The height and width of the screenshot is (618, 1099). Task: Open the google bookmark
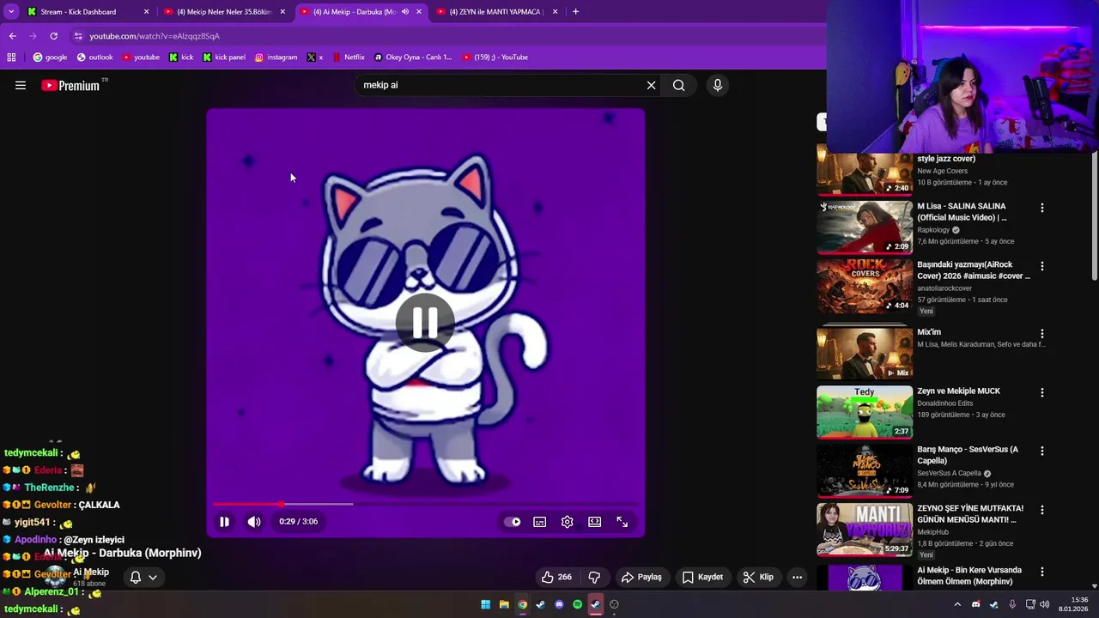(x=50, y=58)
